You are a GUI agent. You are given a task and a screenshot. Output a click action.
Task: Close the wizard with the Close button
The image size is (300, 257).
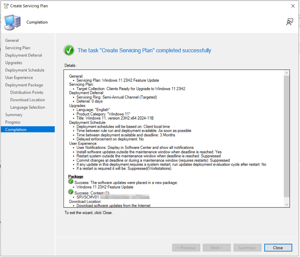(x=278, y=248)
